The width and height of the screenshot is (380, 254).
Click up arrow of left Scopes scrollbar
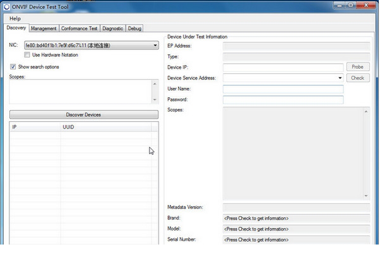(155, 84)
